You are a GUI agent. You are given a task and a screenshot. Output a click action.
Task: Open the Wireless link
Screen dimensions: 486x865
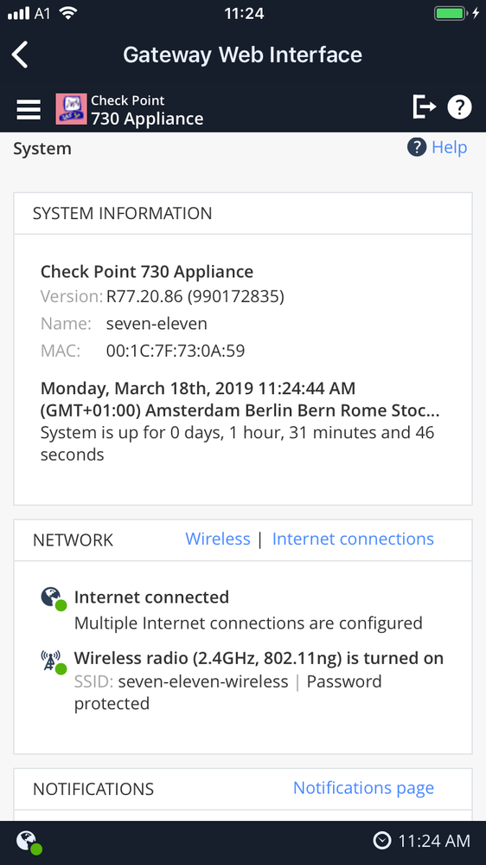click(218, 539)
